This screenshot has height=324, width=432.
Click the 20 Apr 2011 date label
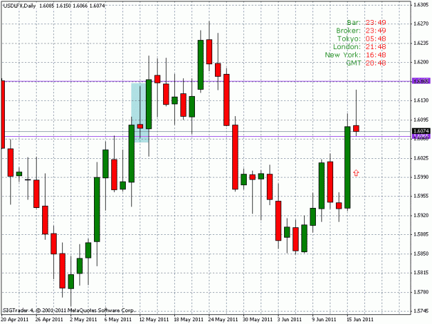point(15,319)
